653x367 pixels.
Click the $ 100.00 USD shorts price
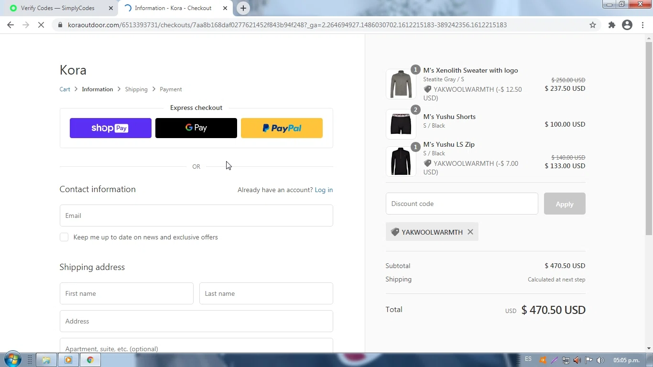coord(565,124)
